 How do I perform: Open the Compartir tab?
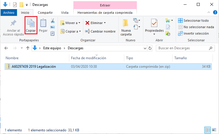click(45, 13)
